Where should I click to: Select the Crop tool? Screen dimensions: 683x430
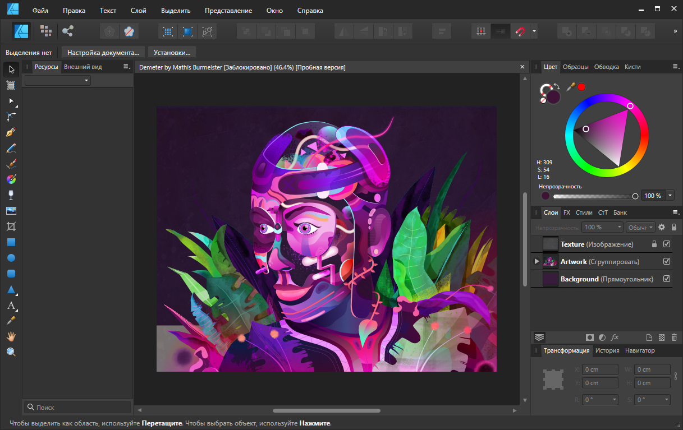coord(11,226)
